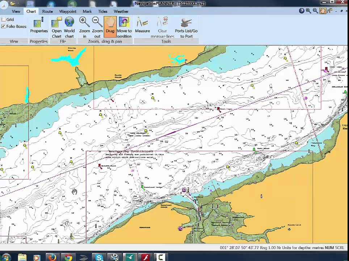Launch Firefox from the taskbar
This screenshot has height=261, width=349.
(52, 257)
